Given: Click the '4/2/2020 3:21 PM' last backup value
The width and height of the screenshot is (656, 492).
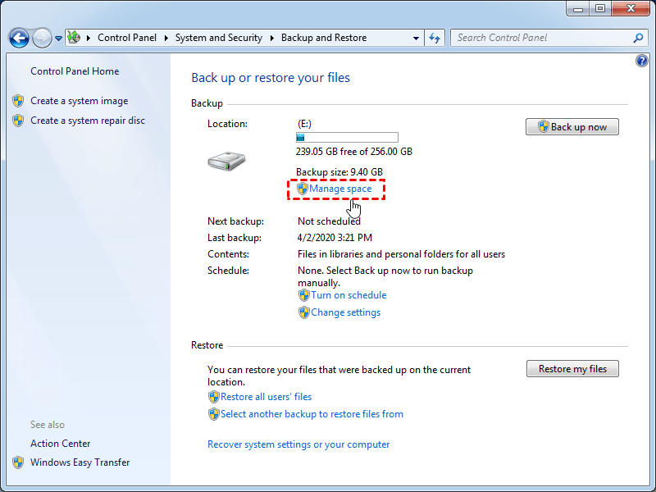Looking at the screenshot, I should point(335,238).
